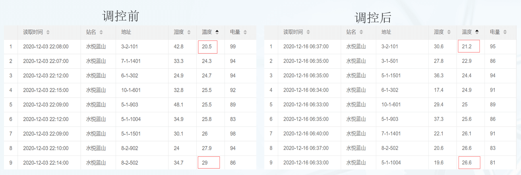Select timestamp 2020-12-16 06:40:00 in 调控后 table

(x=306, y=134)
